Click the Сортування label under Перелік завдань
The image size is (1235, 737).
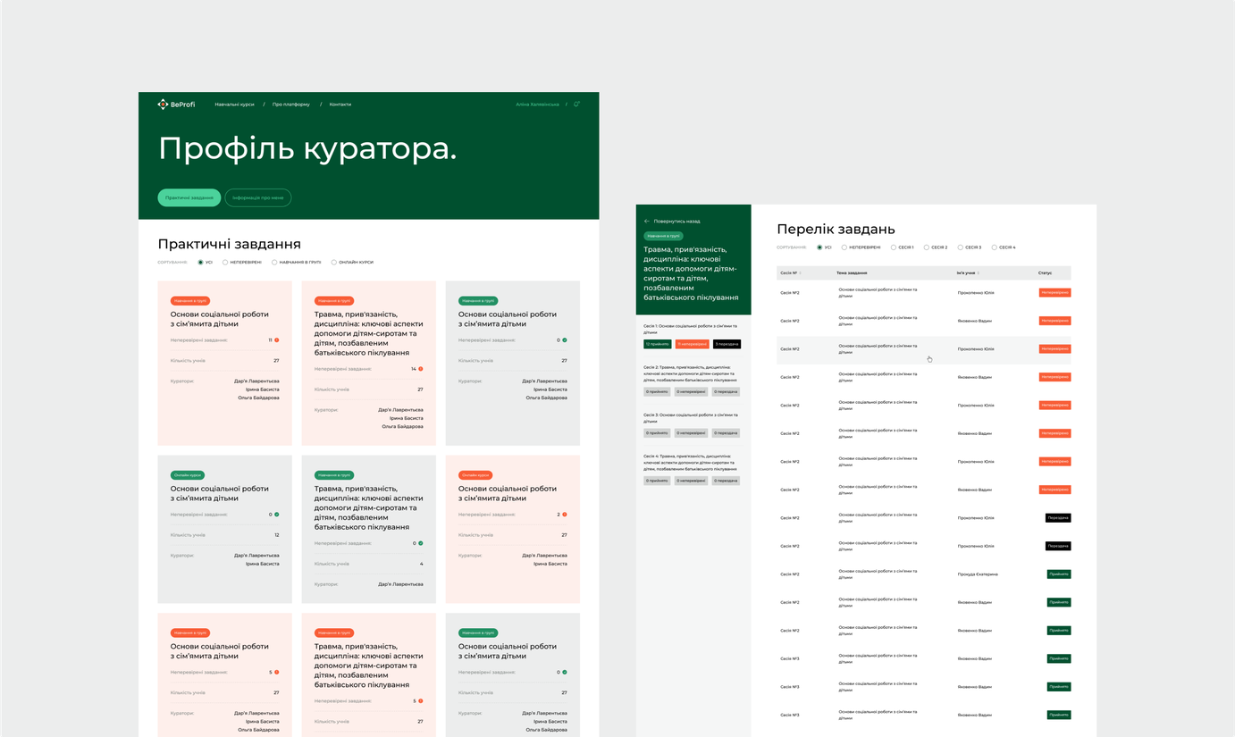click(x=792, y=247)
